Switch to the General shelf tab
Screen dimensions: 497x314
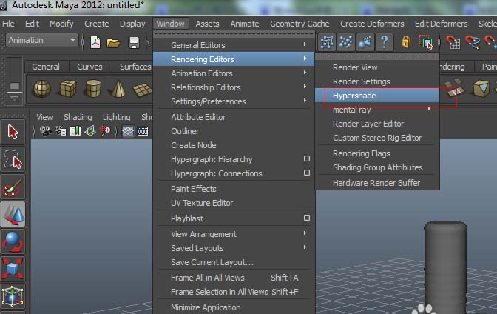click(46, 67)
